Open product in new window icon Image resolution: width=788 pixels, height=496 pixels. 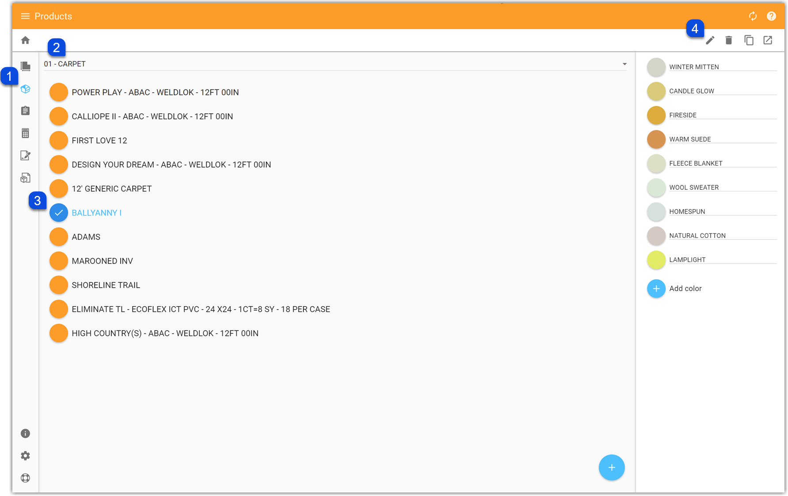768,40
